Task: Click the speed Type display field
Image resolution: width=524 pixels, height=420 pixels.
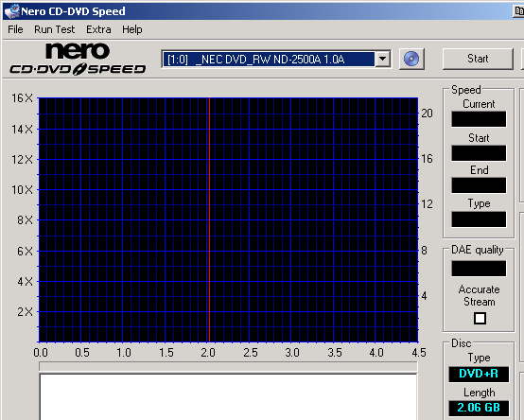Action: tap(479, 219)
